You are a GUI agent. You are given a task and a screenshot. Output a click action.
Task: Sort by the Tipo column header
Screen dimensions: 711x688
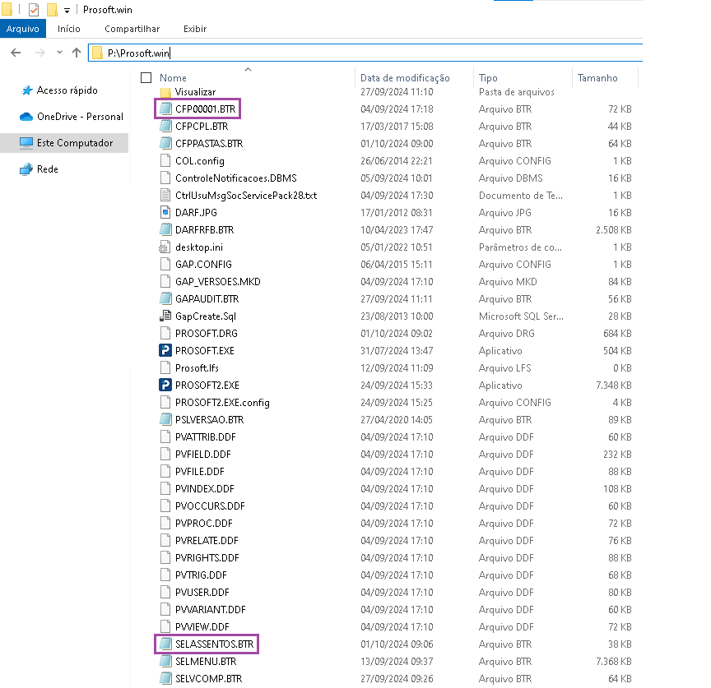[x=488, y=78]
